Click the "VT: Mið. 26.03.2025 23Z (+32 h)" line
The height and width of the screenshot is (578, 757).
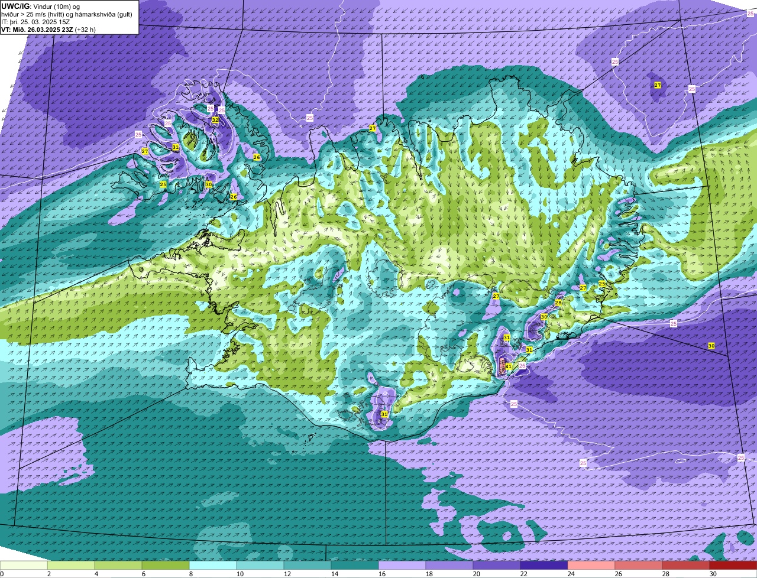pyautogui.click(x=48, y=29)
